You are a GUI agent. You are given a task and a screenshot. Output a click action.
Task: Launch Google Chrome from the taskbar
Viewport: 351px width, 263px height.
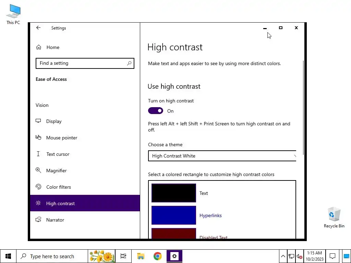158,256
